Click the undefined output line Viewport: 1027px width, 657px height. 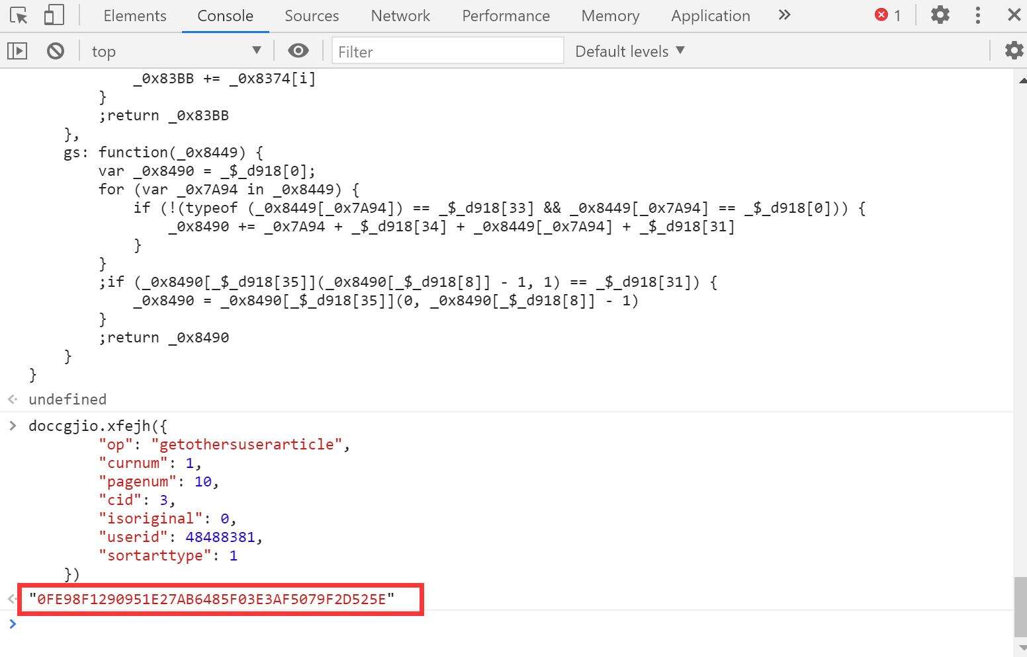67,399
